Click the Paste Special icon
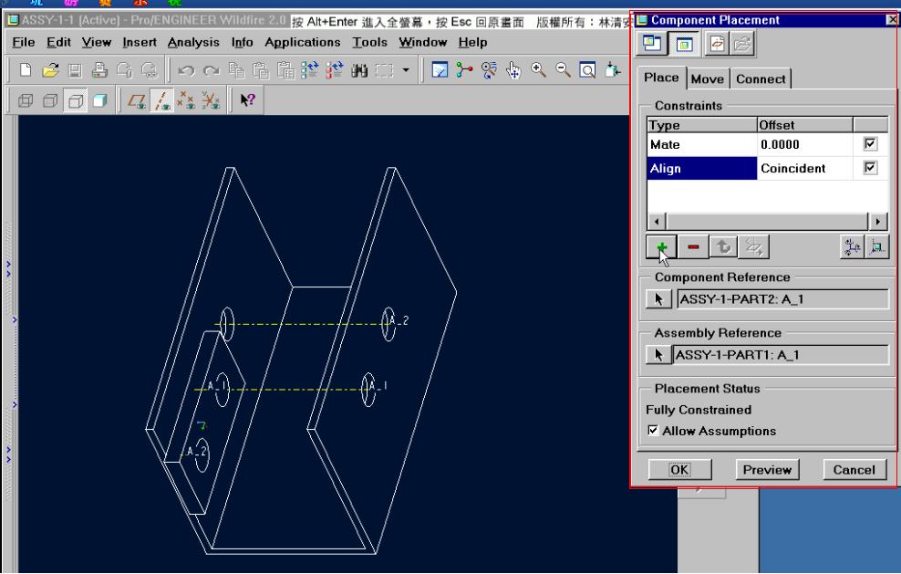 [285, 70]
